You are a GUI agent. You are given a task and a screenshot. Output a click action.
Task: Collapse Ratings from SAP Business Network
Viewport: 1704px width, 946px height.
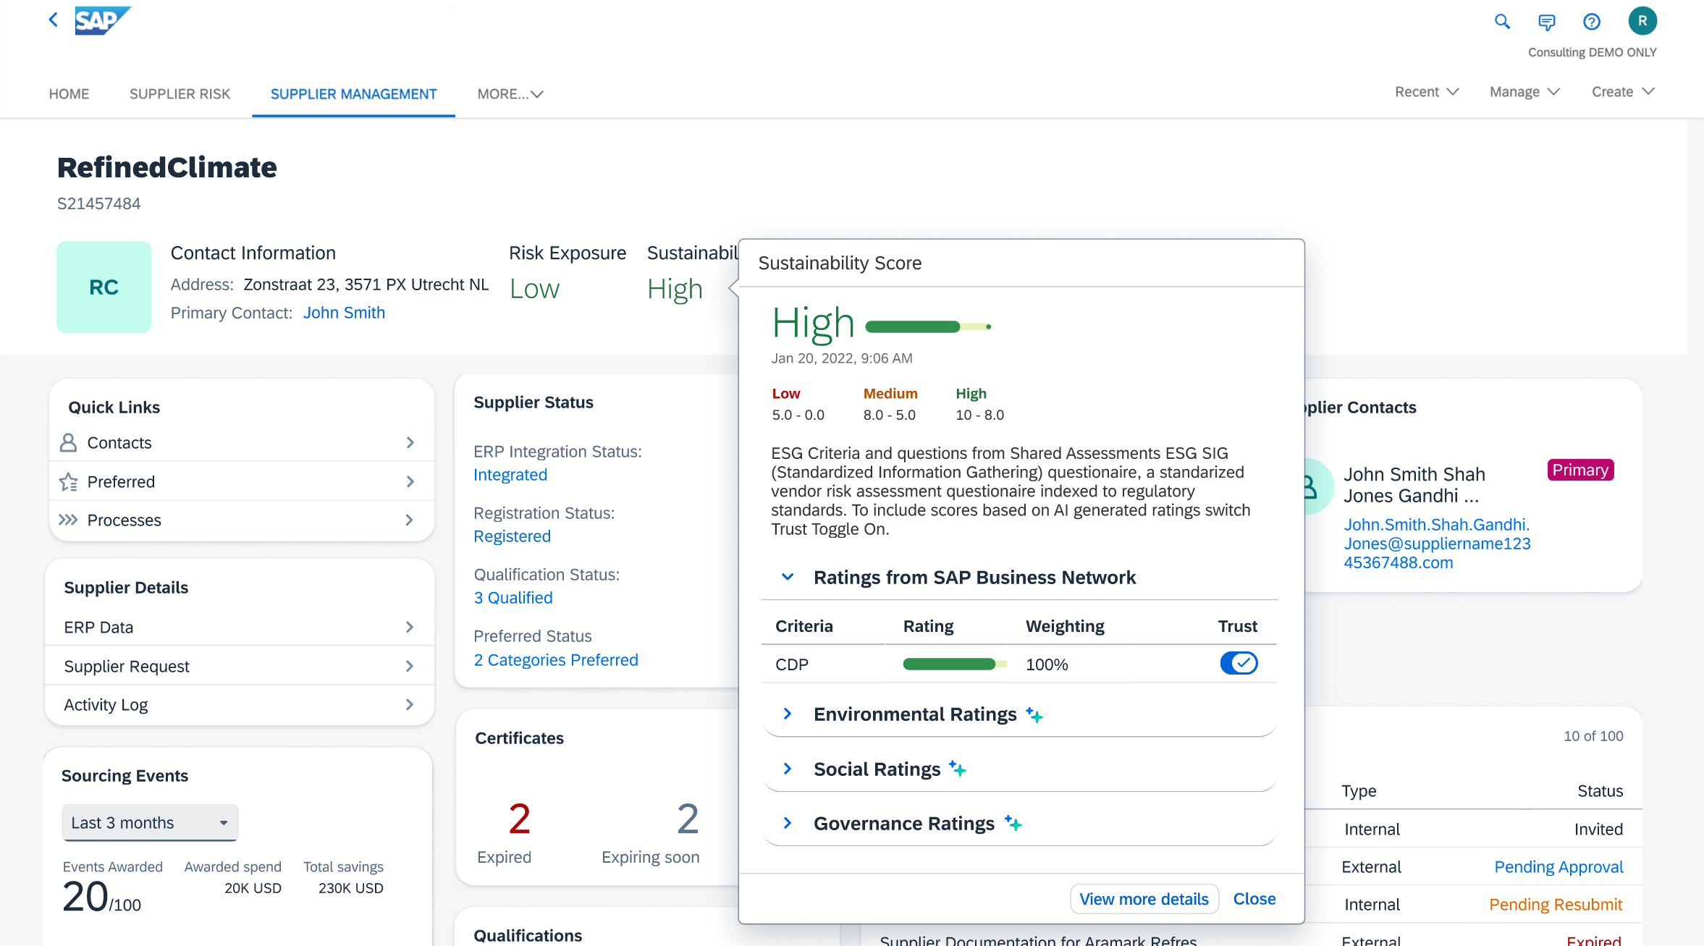[x=788, y=577]
